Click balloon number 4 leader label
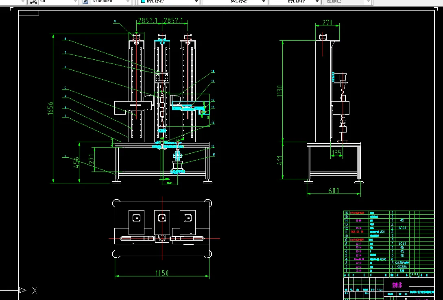The width and height of the screenshot is (443, 300). point(65,96)
